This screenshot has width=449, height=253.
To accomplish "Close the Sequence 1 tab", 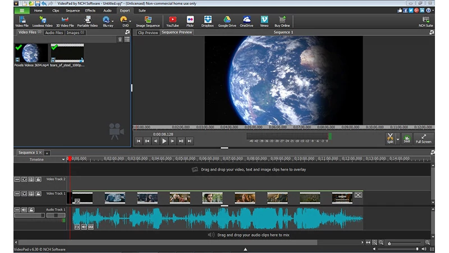I will pos(40,152).
